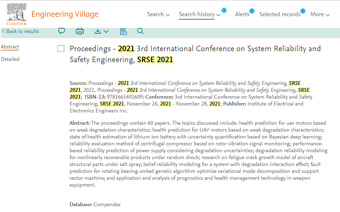
Task: Open the Search history menu
Action: pos(200,14)
